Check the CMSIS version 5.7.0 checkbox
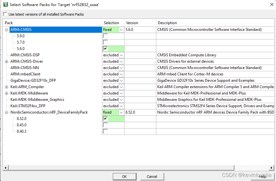Image resolution: width=276 pixels, height=181 pixels. click(x=105, y=42)
